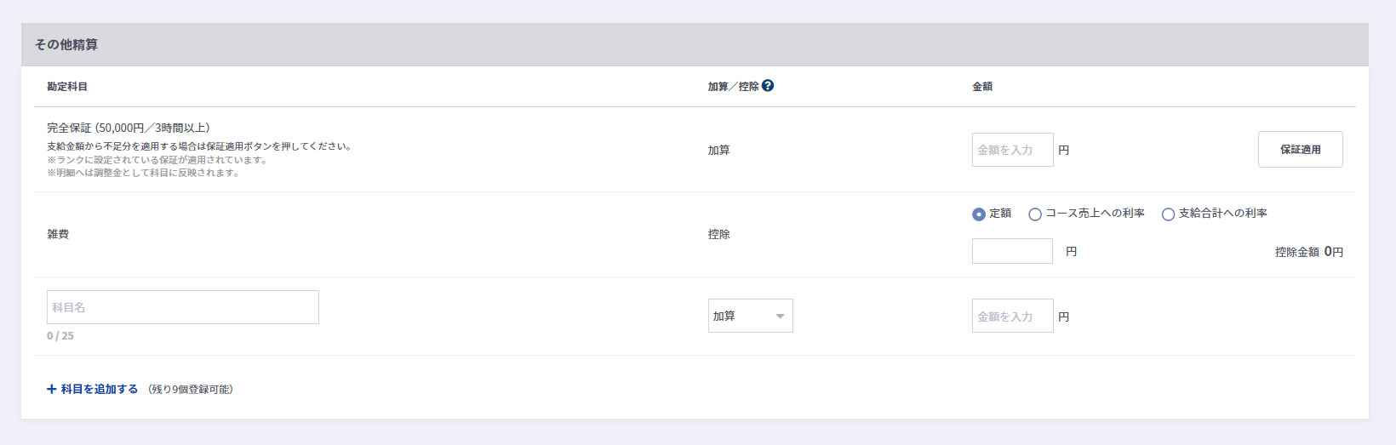Click the 雑費 deduction amount field
This screenshot has width=1396, height=445.
pos(1012,251)
